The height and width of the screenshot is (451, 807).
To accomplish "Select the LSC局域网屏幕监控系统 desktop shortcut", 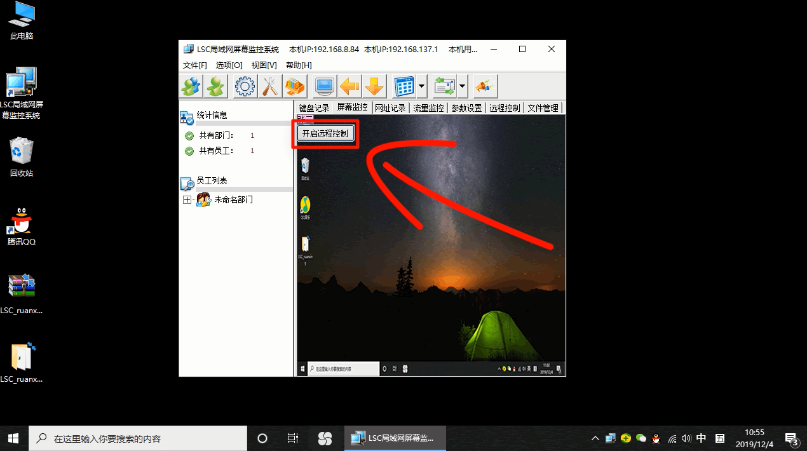I will pos(22,93).
